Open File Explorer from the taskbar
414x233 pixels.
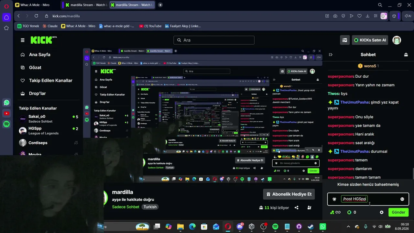point(180,227)
